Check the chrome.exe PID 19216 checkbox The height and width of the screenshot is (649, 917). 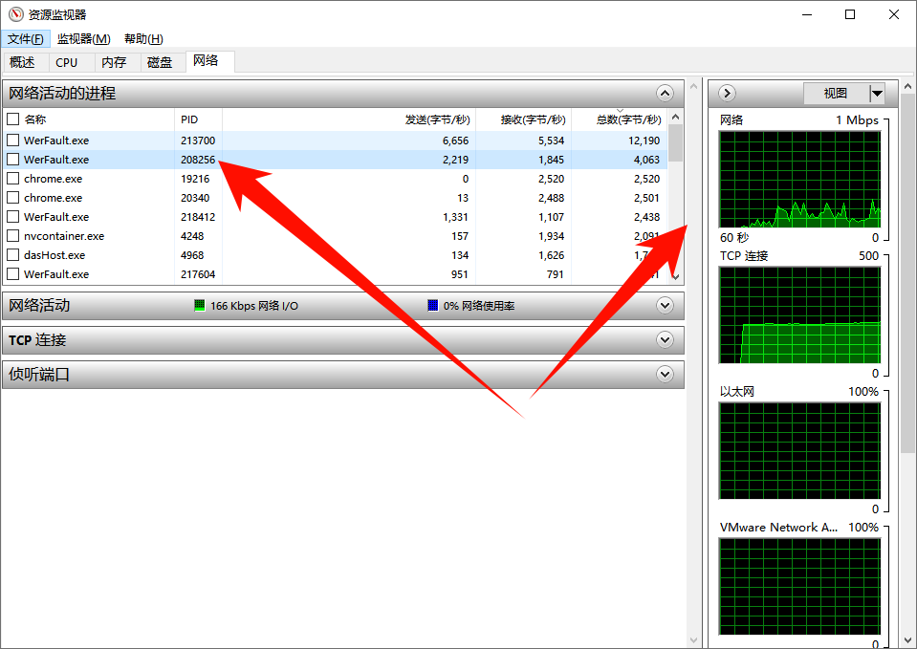(x=12, y=179)
